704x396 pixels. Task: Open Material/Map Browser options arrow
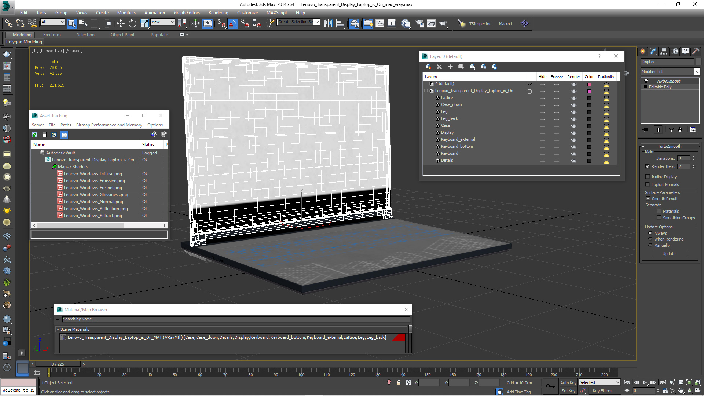pyautogui.click(x=58, y=319)
